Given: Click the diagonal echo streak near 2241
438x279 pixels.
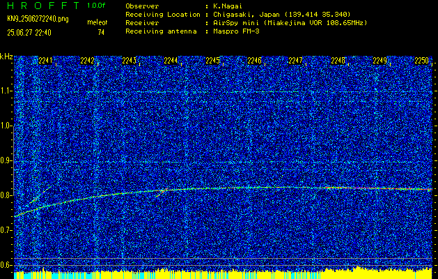Looking at the screenshot, I should (x=40, y=195).
